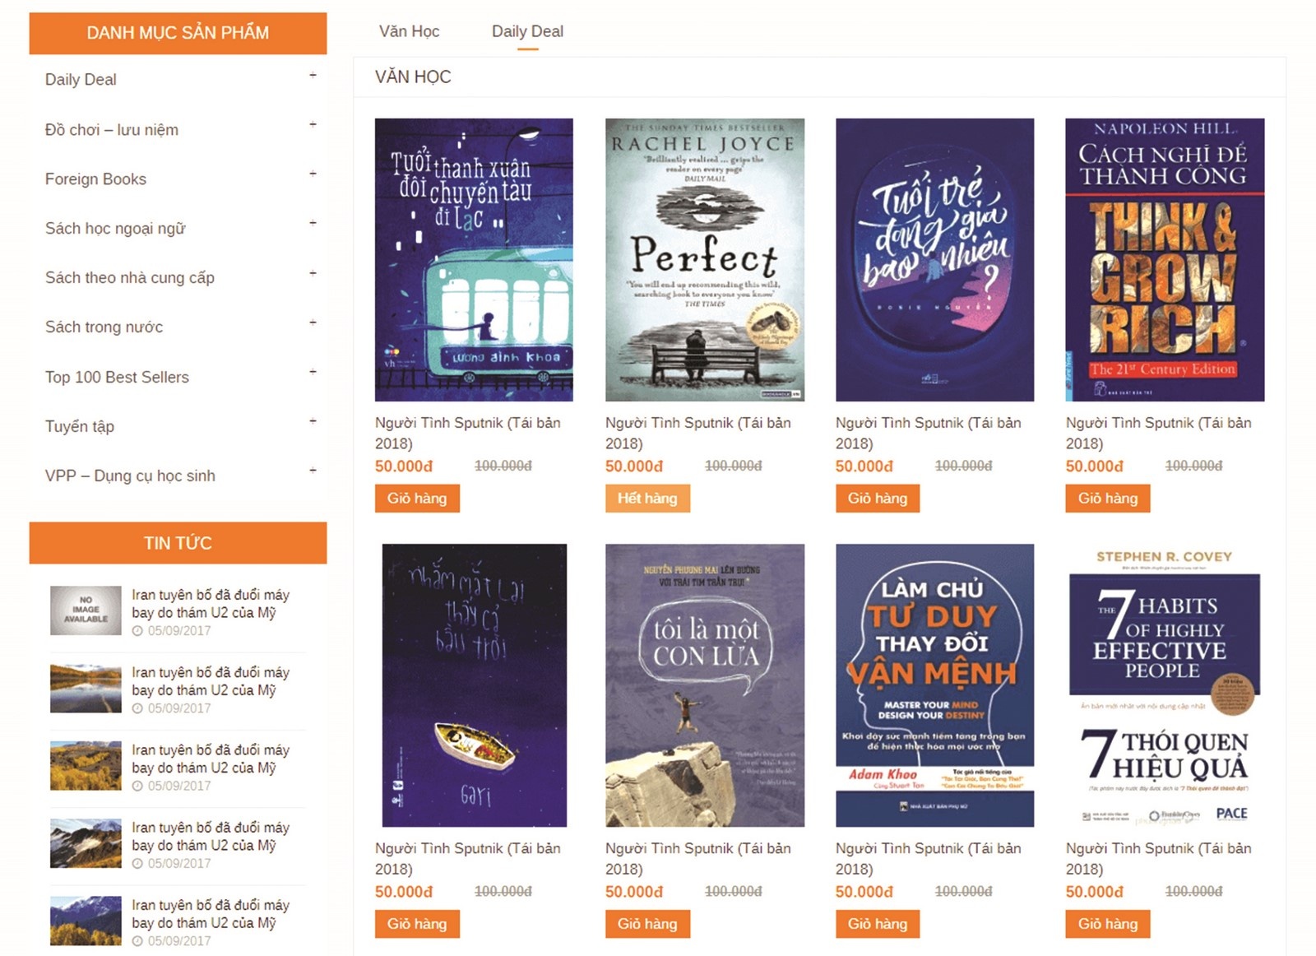
Task: Switch to the Daily Deal tab
Action: tap(527, 31)
